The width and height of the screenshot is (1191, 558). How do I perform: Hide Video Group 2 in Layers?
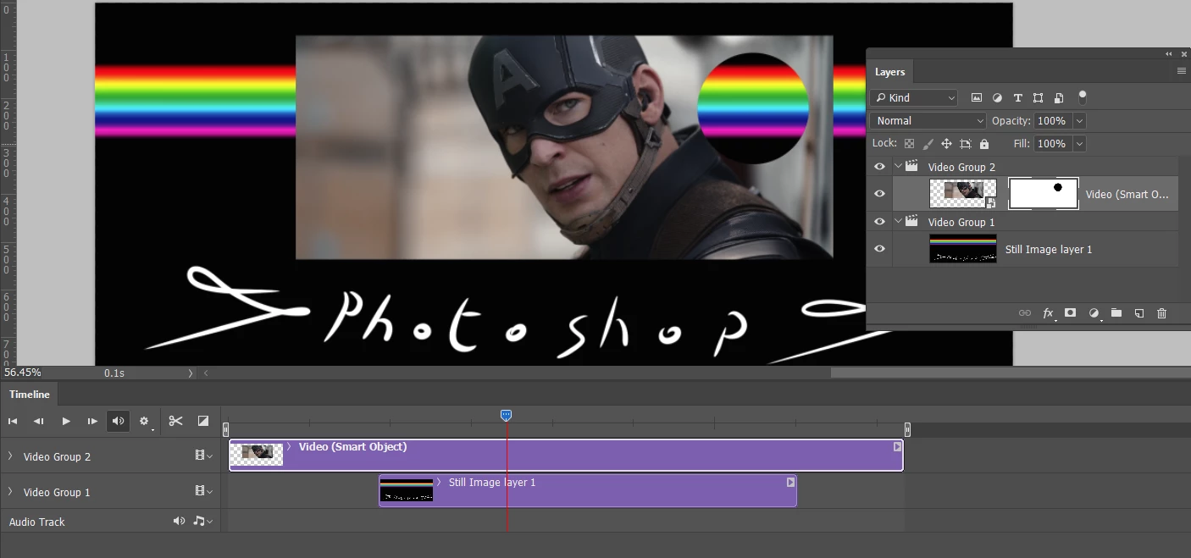pos(879,167)
